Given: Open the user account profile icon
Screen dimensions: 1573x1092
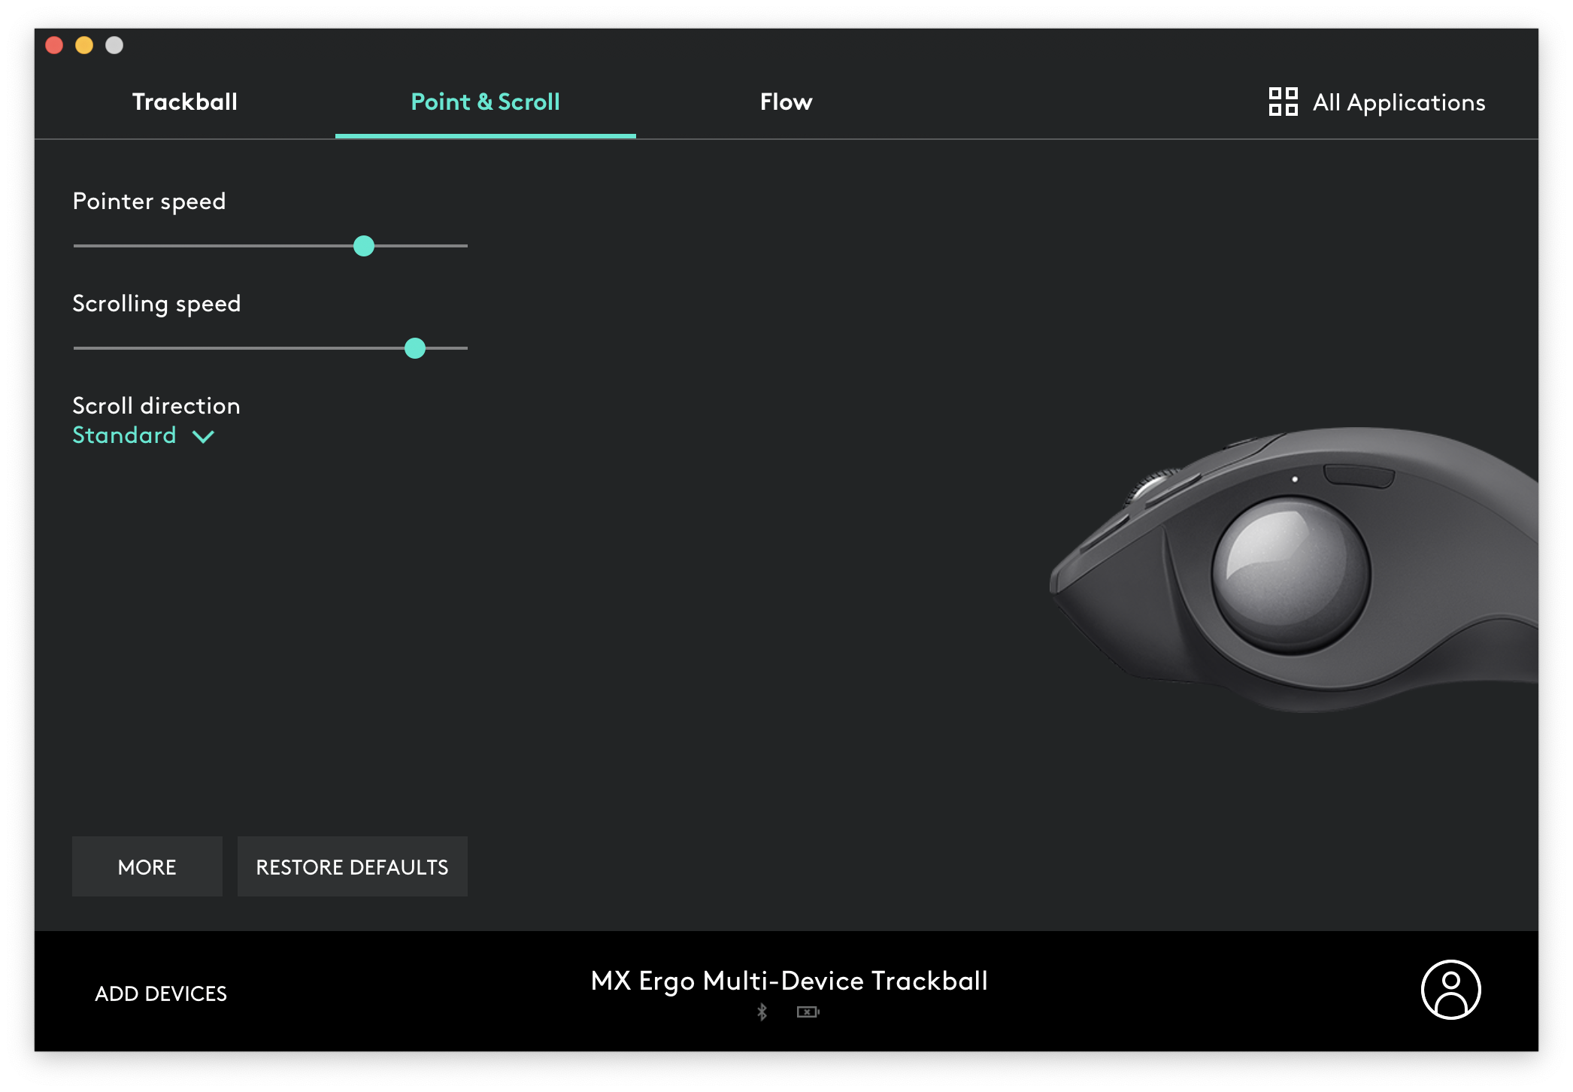Looking at the screenshot, I should 1450,990.
